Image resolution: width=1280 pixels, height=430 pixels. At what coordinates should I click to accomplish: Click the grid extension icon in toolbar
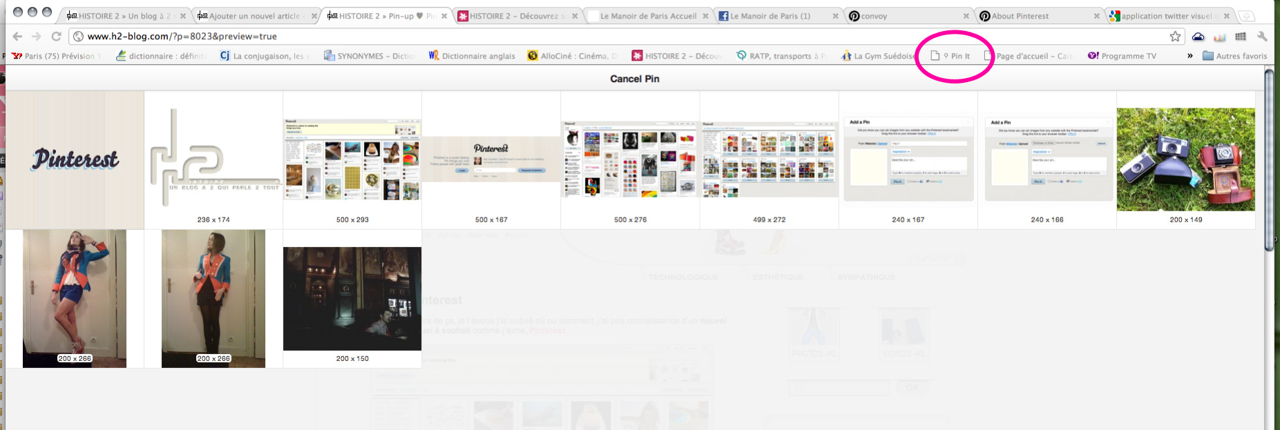(1241, 37)
